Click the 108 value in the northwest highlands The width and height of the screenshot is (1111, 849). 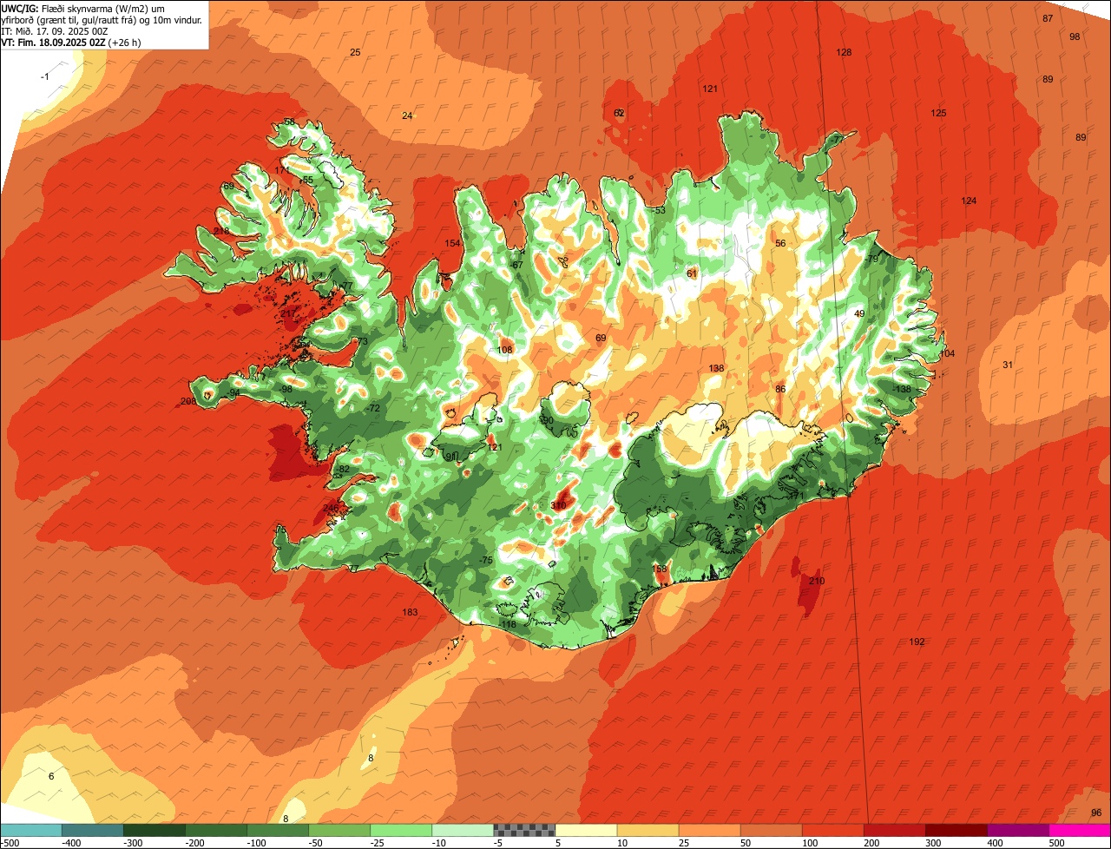504,350
